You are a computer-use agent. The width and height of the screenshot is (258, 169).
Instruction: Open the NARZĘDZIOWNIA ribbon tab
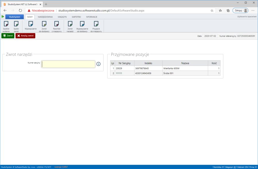point(45,17)
